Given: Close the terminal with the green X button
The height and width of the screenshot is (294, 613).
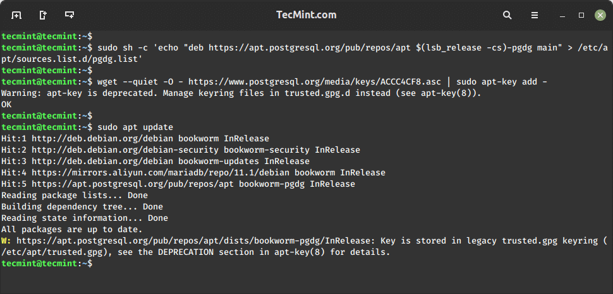Looking at the screenshot, I should point(599,15).
